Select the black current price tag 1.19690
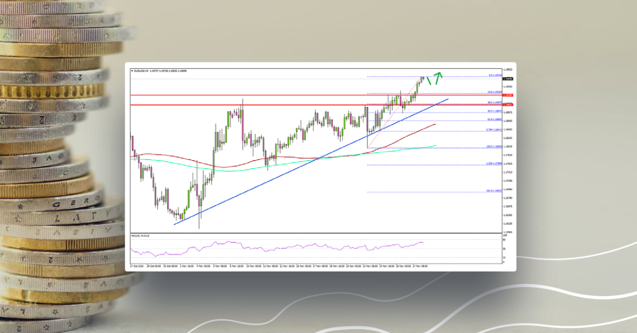 (x=507, y=78)
